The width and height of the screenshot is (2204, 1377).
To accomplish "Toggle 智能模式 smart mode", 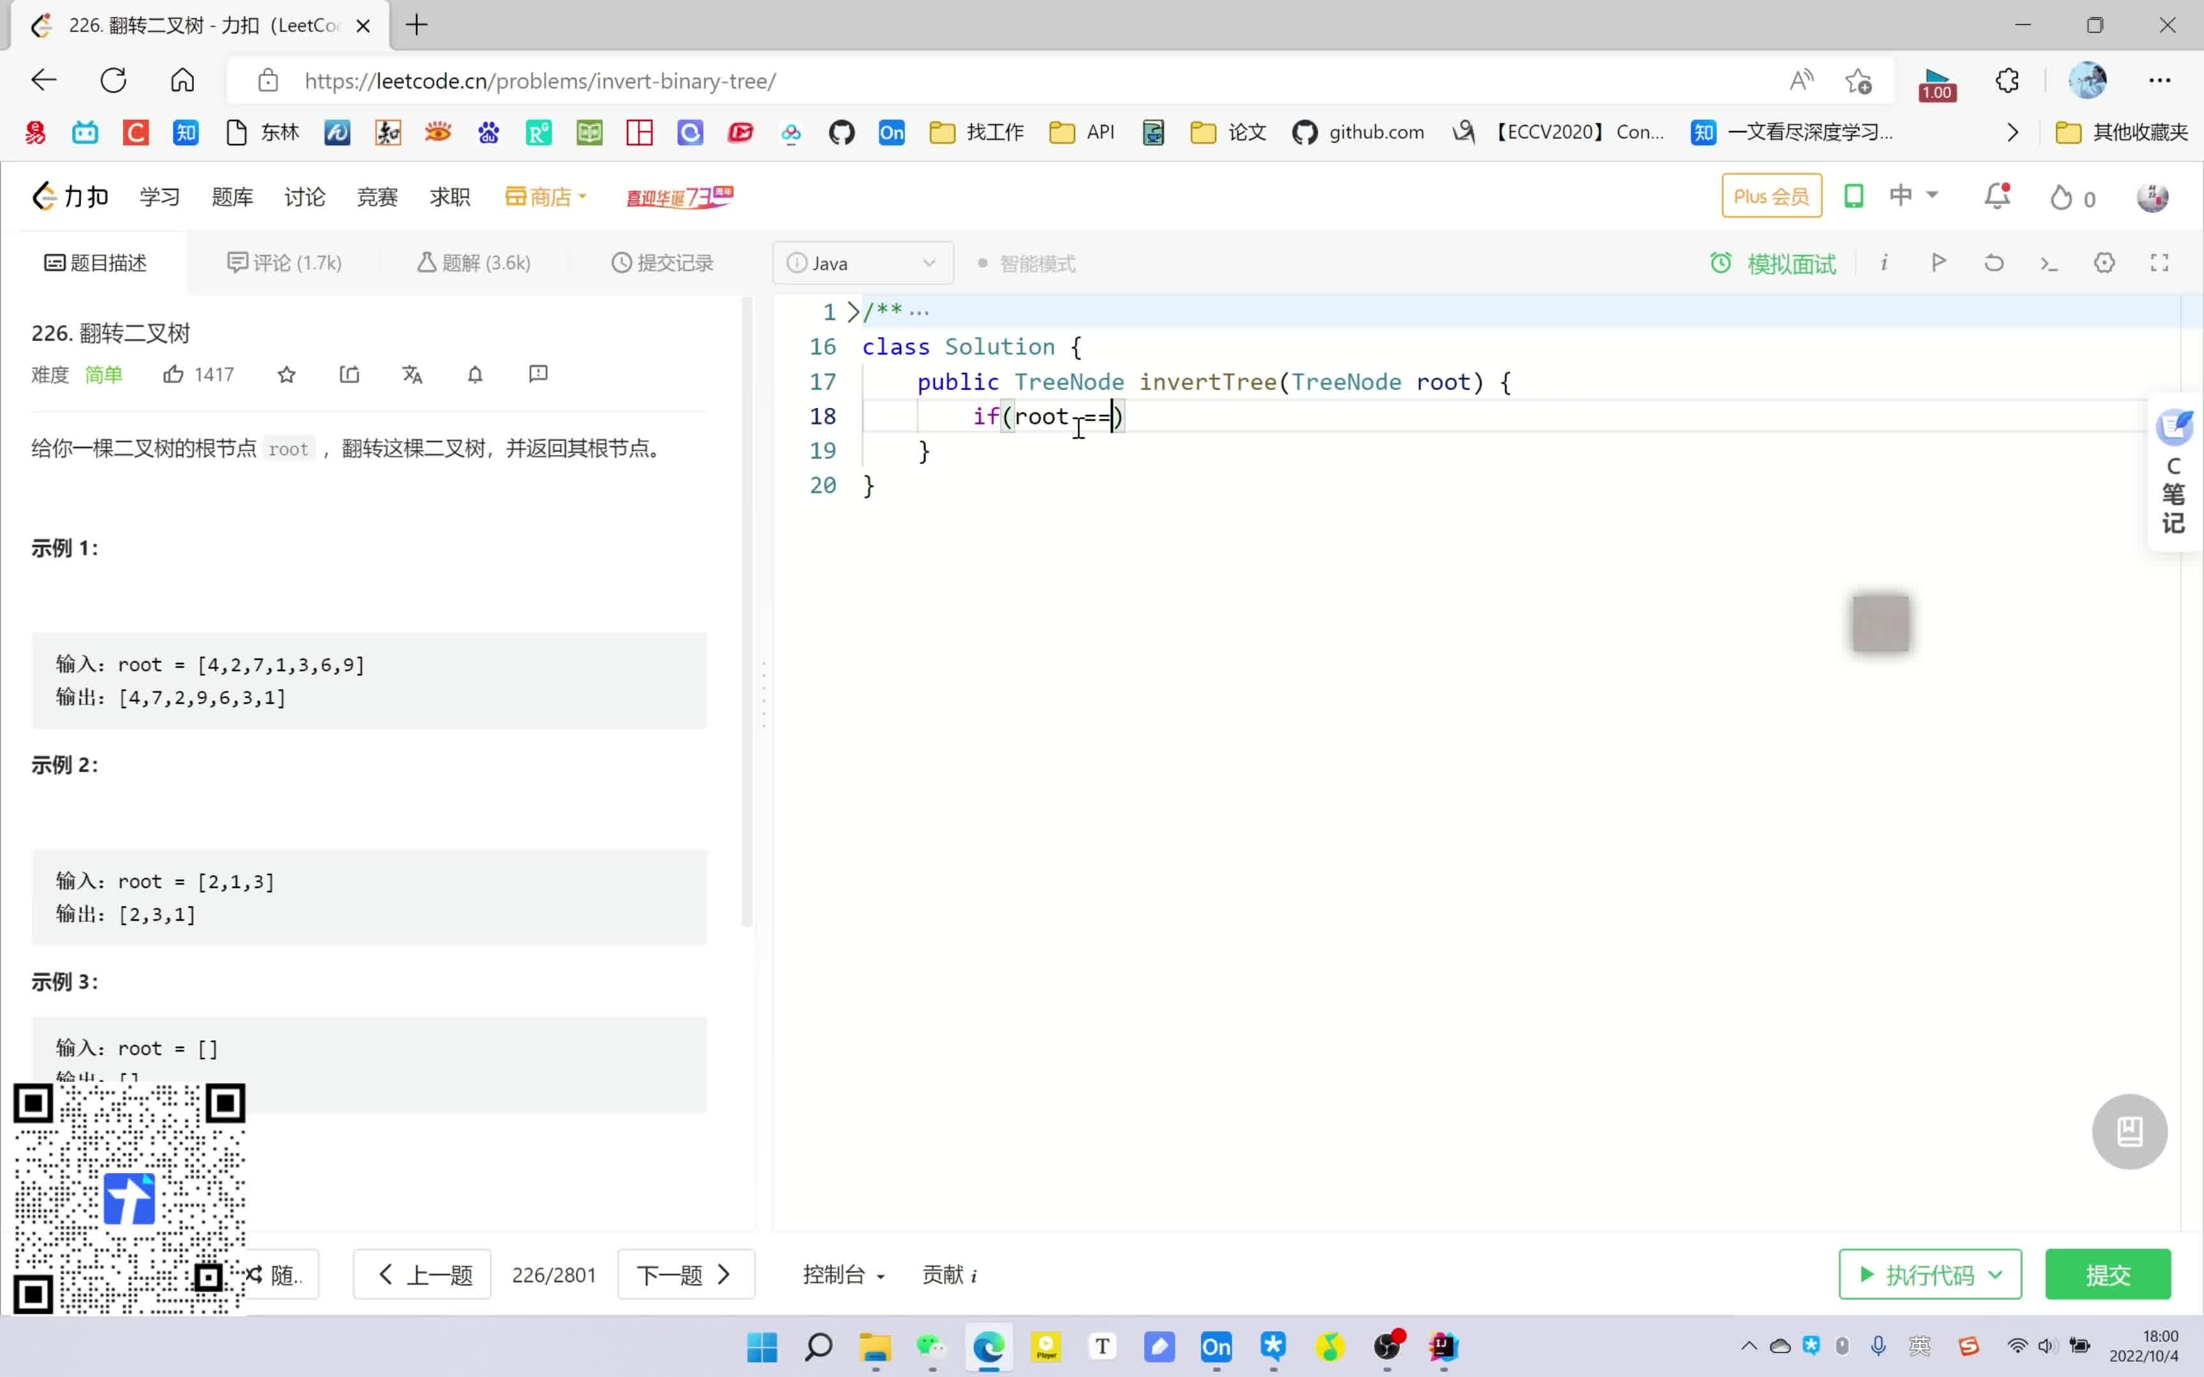I will pos(1026,264).
